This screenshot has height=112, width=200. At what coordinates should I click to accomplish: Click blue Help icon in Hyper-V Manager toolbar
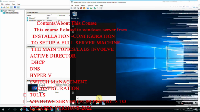click(x=15, y=7)
